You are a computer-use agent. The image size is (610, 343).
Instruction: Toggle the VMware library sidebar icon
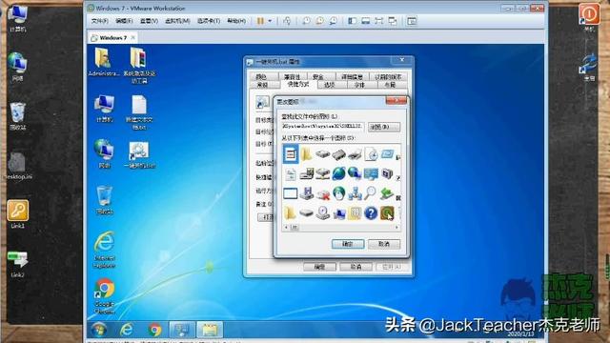tap(352, 21)
